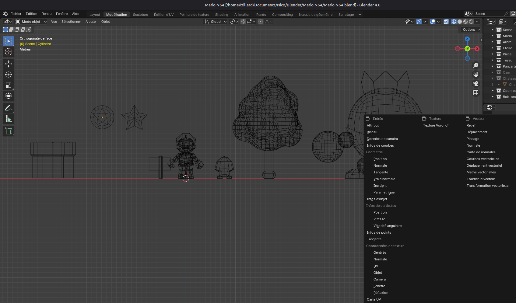Screen dimensions: 516x303
Task: Set selection mode to new selection
Action: click(x=5, y=30)
